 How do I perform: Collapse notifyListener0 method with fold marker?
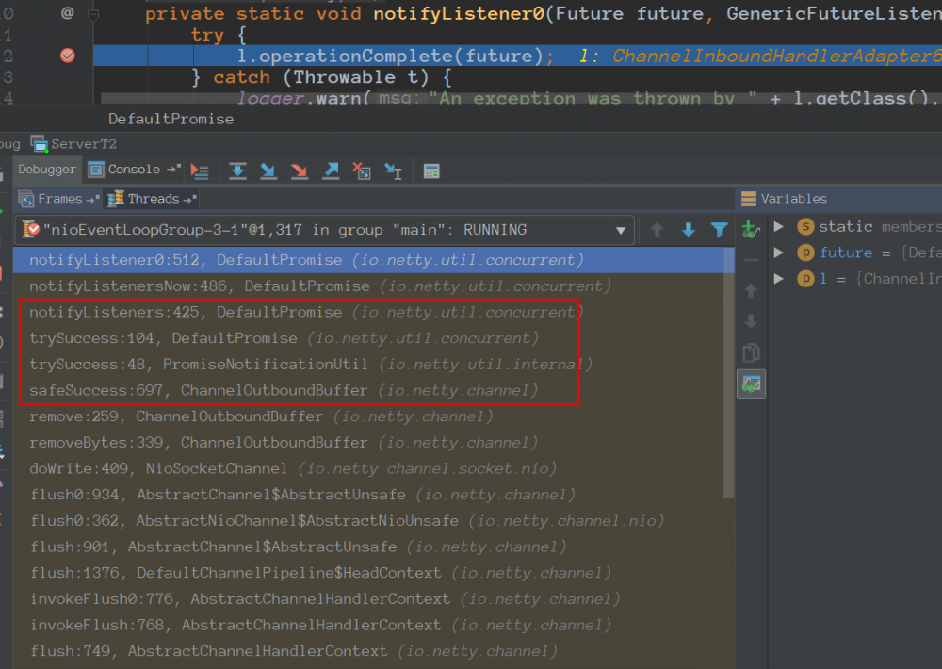[93, 13]
